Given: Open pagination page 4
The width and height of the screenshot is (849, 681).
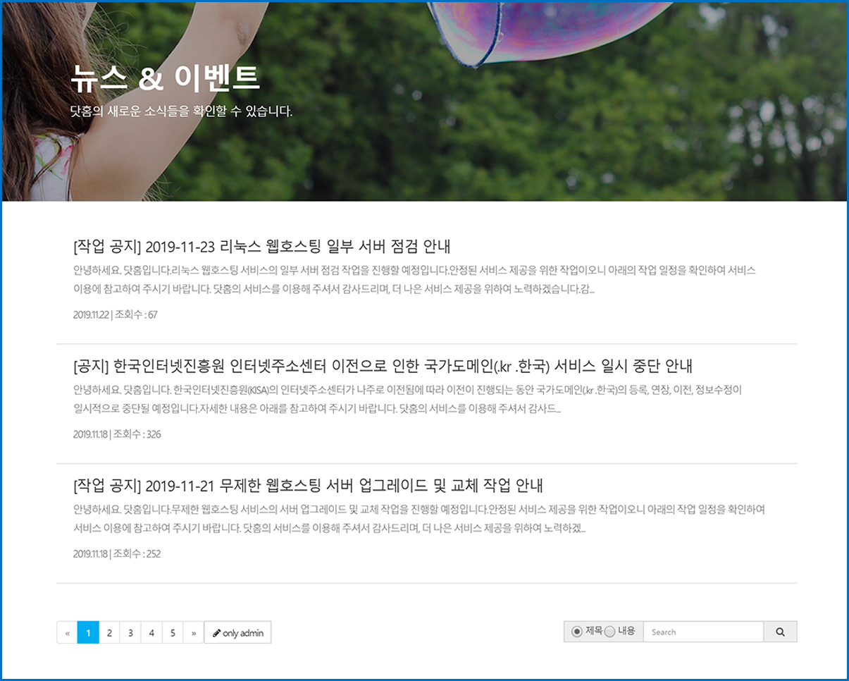Looking at the screenshot, I should (151, 632).
